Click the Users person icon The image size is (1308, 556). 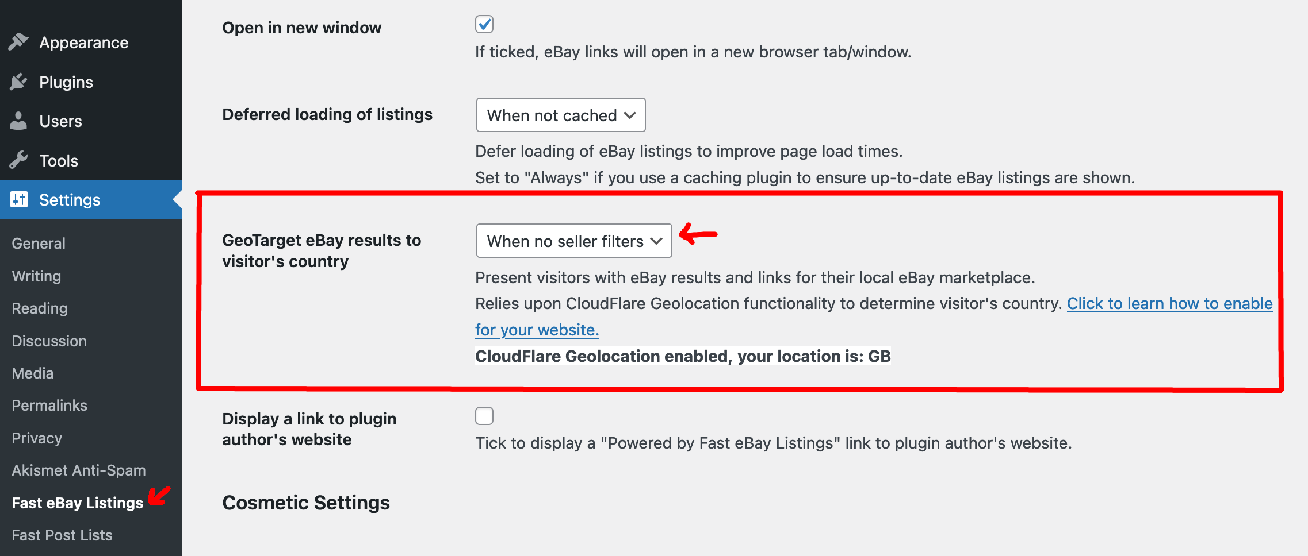(x=18, y=121)
